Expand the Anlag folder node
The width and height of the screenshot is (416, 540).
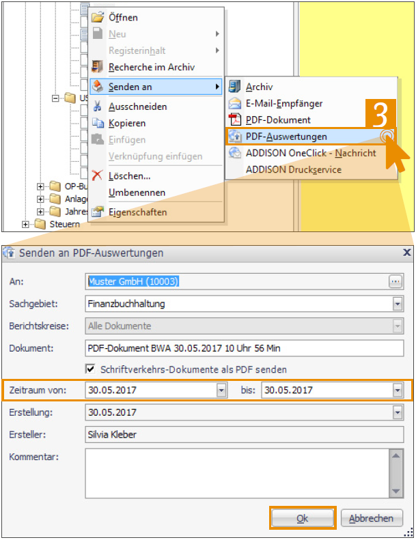(40, 199)
